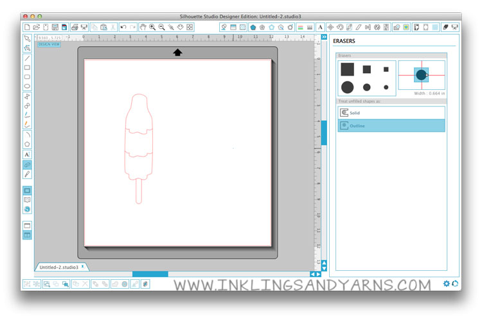This screenshot has height=319, width=482.
Task: Open the Silhouette online store icon
Action: point(27,209)
